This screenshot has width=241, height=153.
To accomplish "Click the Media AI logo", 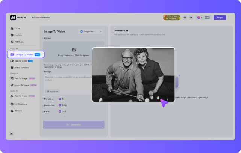I will pos(18,18).
